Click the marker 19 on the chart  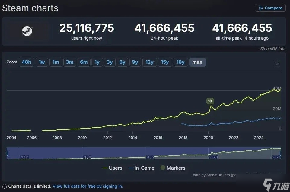210,101
